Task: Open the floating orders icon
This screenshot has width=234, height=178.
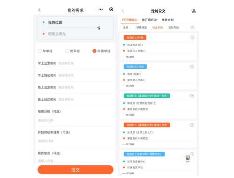Action: [x=188, y=159]
